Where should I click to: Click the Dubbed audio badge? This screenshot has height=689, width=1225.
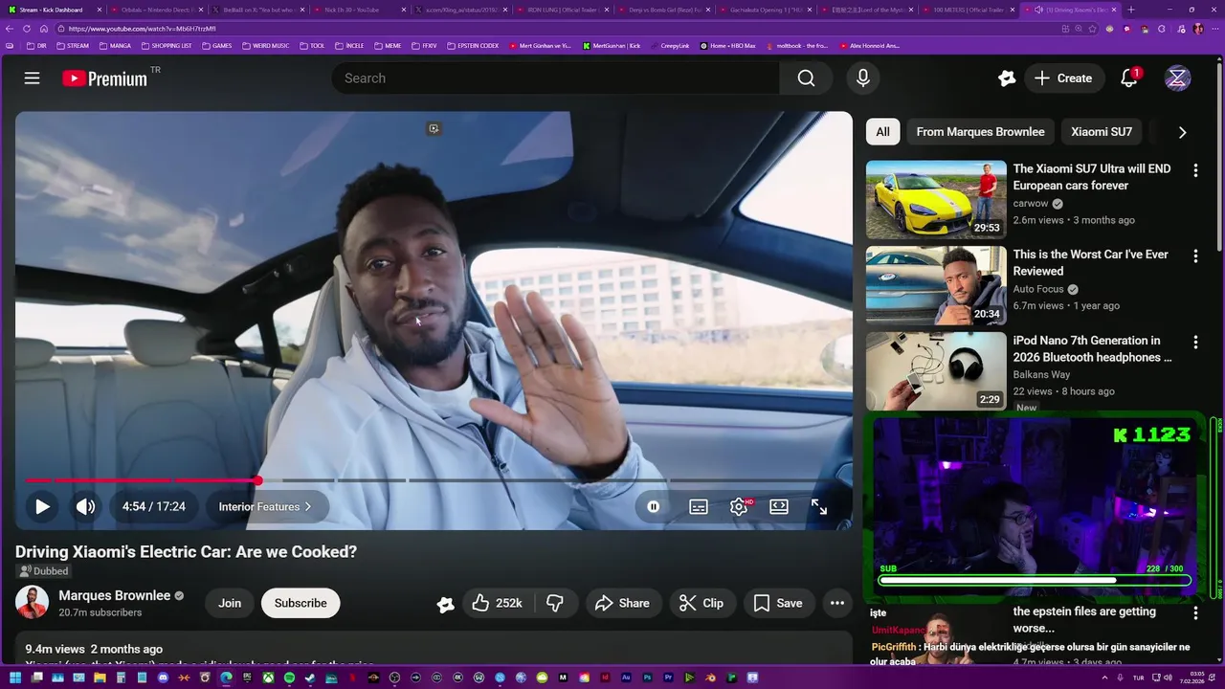point(44,571)
